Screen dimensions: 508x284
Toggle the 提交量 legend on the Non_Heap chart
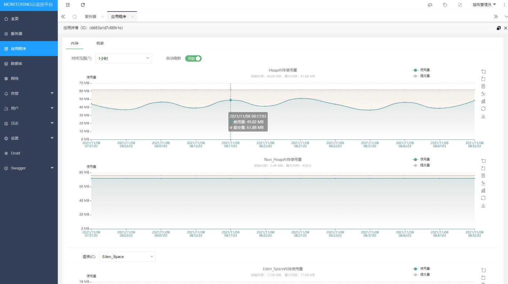click(x=421, y=165)
